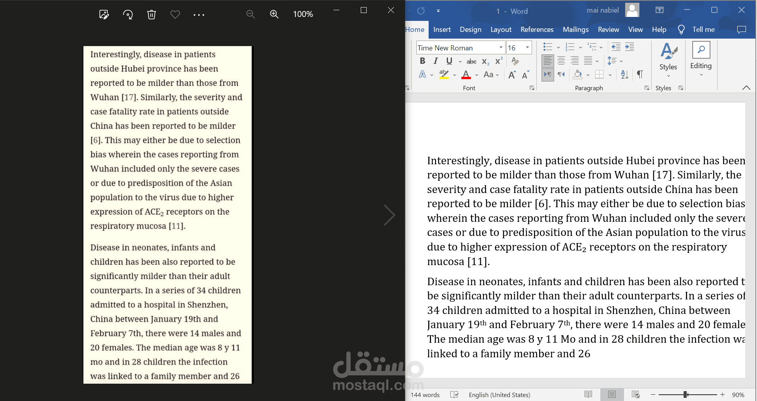The height and width of the screenshot is (401, 757).
Task: Apply numbered list formatting
Action: (x=570, y=47)
